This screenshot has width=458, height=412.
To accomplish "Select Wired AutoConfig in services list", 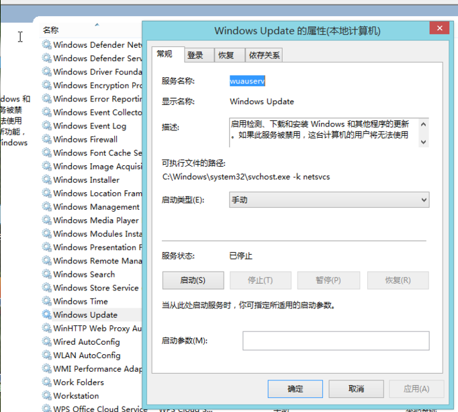I will point(87,341).
